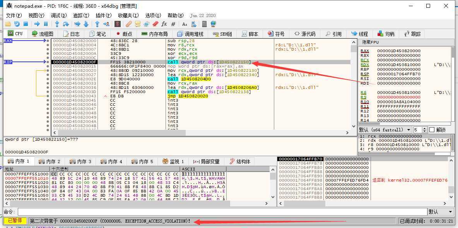Open the 追踪(T) menu

click(x=81, y=15)
